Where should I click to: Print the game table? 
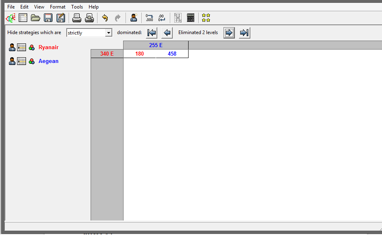tap(77, 18)
